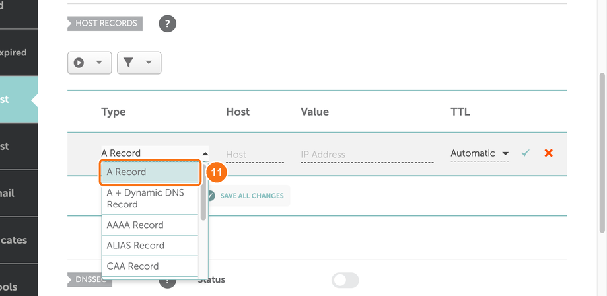
Task: Open the filter funnel dropdown button
Action: coord(139,63)
